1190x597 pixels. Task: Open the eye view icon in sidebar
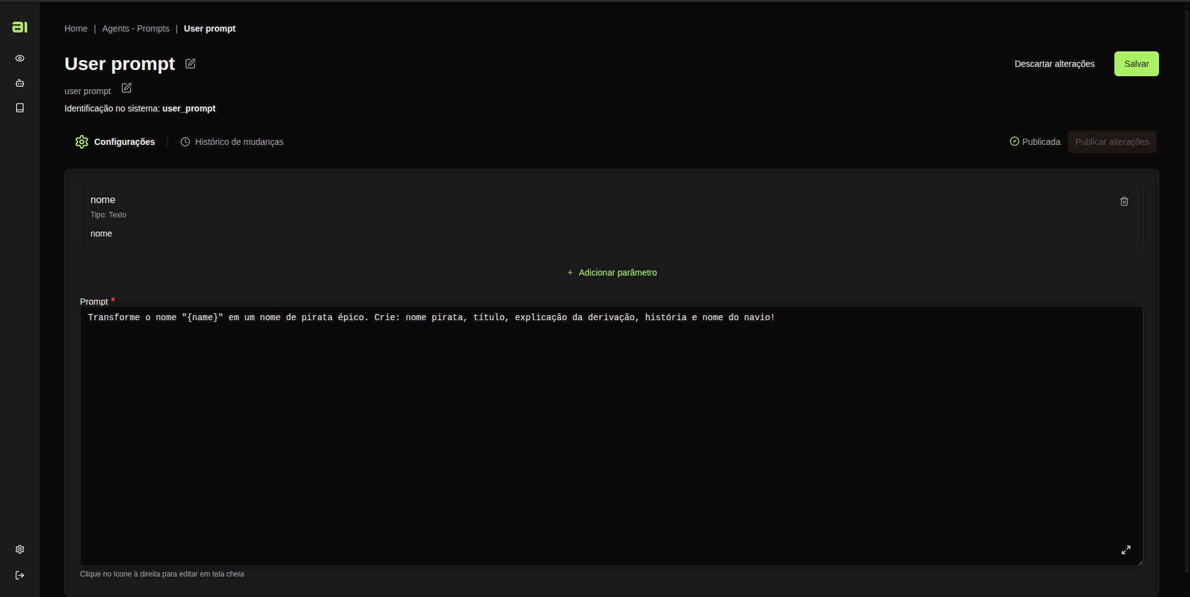pos(20,58)
